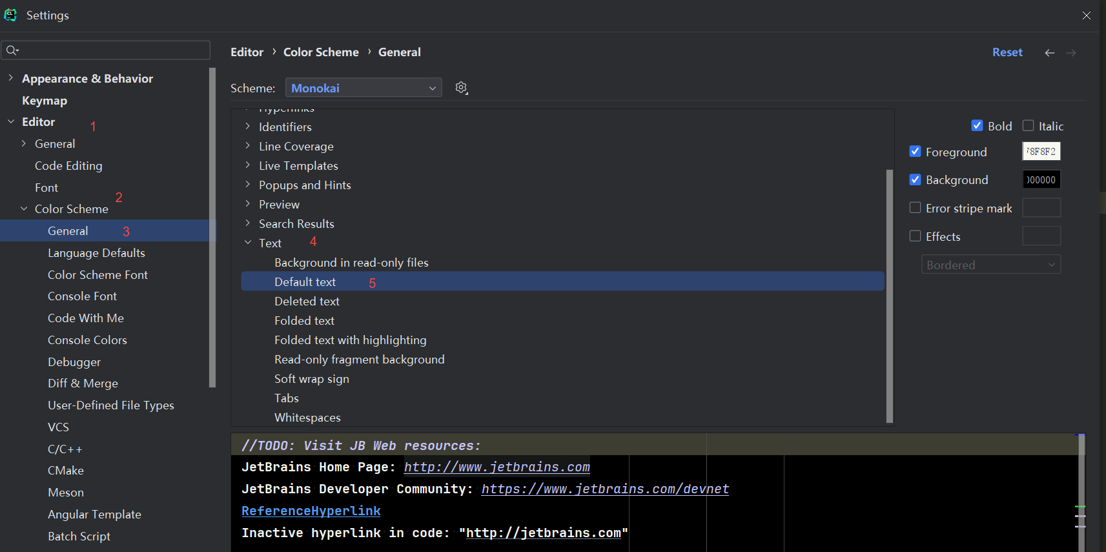Open Diff & Merge settings
1106x552 pixels.
(x=83, y=383)
